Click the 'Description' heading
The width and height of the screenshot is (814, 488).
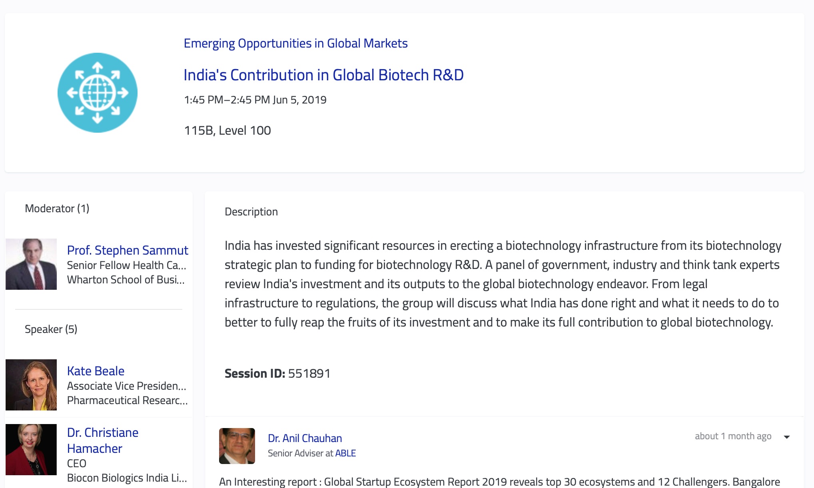pyautogui.click(x=251, y=212)
